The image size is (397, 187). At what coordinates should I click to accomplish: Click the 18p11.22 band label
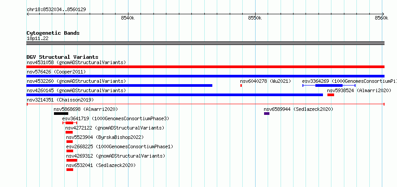click(x=37, y=39)
